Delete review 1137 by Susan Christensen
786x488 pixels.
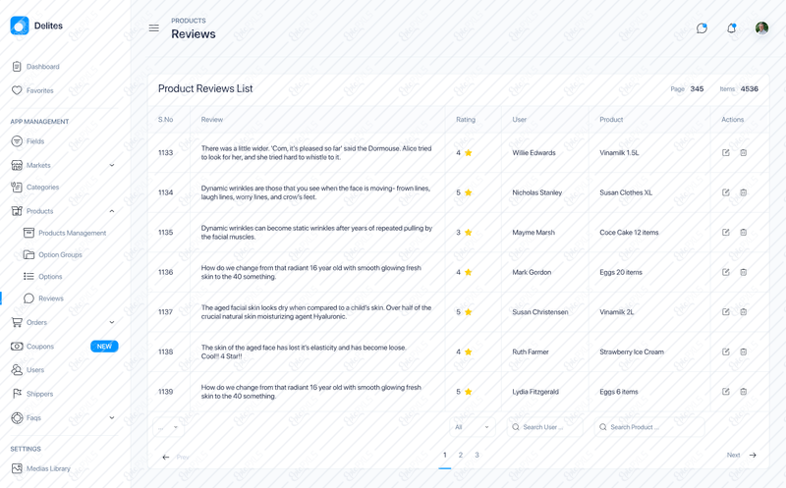tap(744, 311)
